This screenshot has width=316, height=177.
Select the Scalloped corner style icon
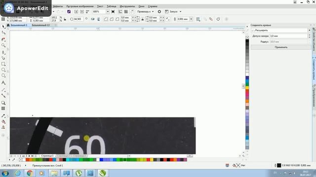pos(112,19)
